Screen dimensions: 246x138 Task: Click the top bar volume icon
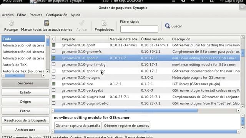(193, 1)
